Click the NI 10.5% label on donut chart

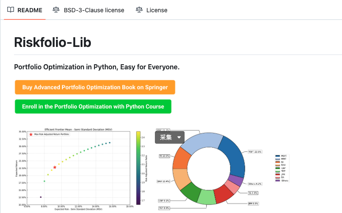165,156
